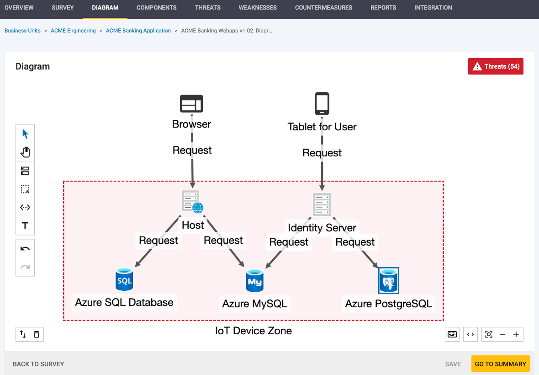Select the pointer arrow tool
This screenshot has width=539, height=375.
25,134
